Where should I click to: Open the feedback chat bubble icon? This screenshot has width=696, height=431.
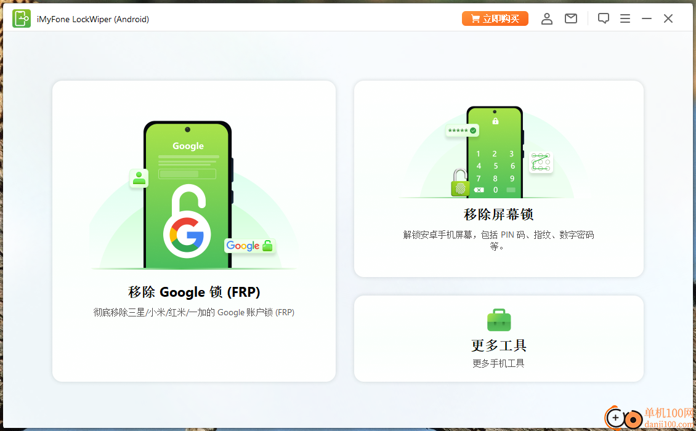click(603, 18)
